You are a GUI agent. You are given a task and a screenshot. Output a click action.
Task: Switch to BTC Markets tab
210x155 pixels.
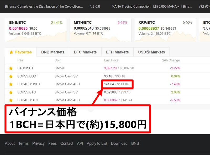(85, 52)
